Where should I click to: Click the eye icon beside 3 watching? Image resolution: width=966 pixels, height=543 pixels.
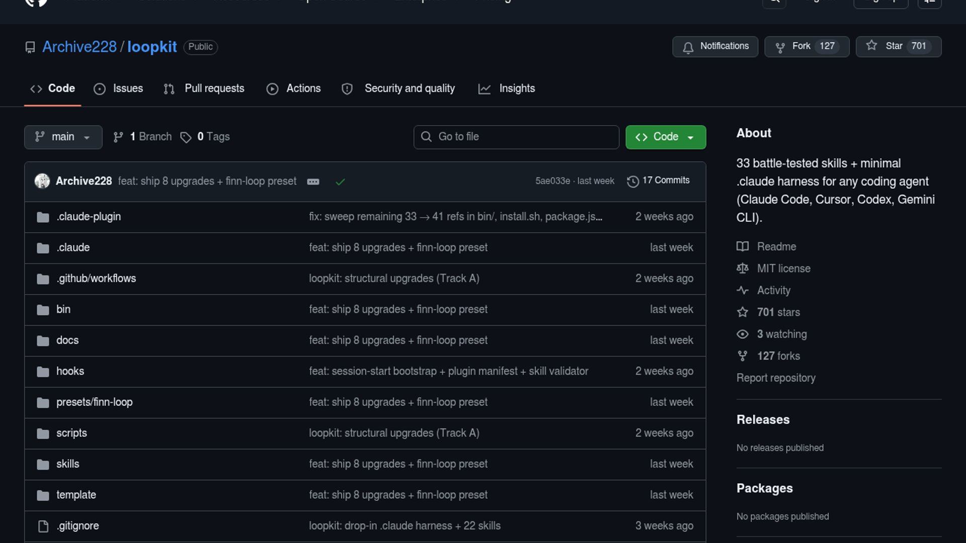click(743, 334)
